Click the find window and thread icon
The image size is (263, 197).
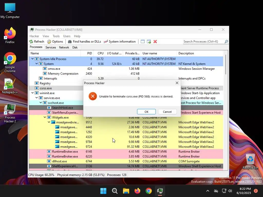point(149,42)
